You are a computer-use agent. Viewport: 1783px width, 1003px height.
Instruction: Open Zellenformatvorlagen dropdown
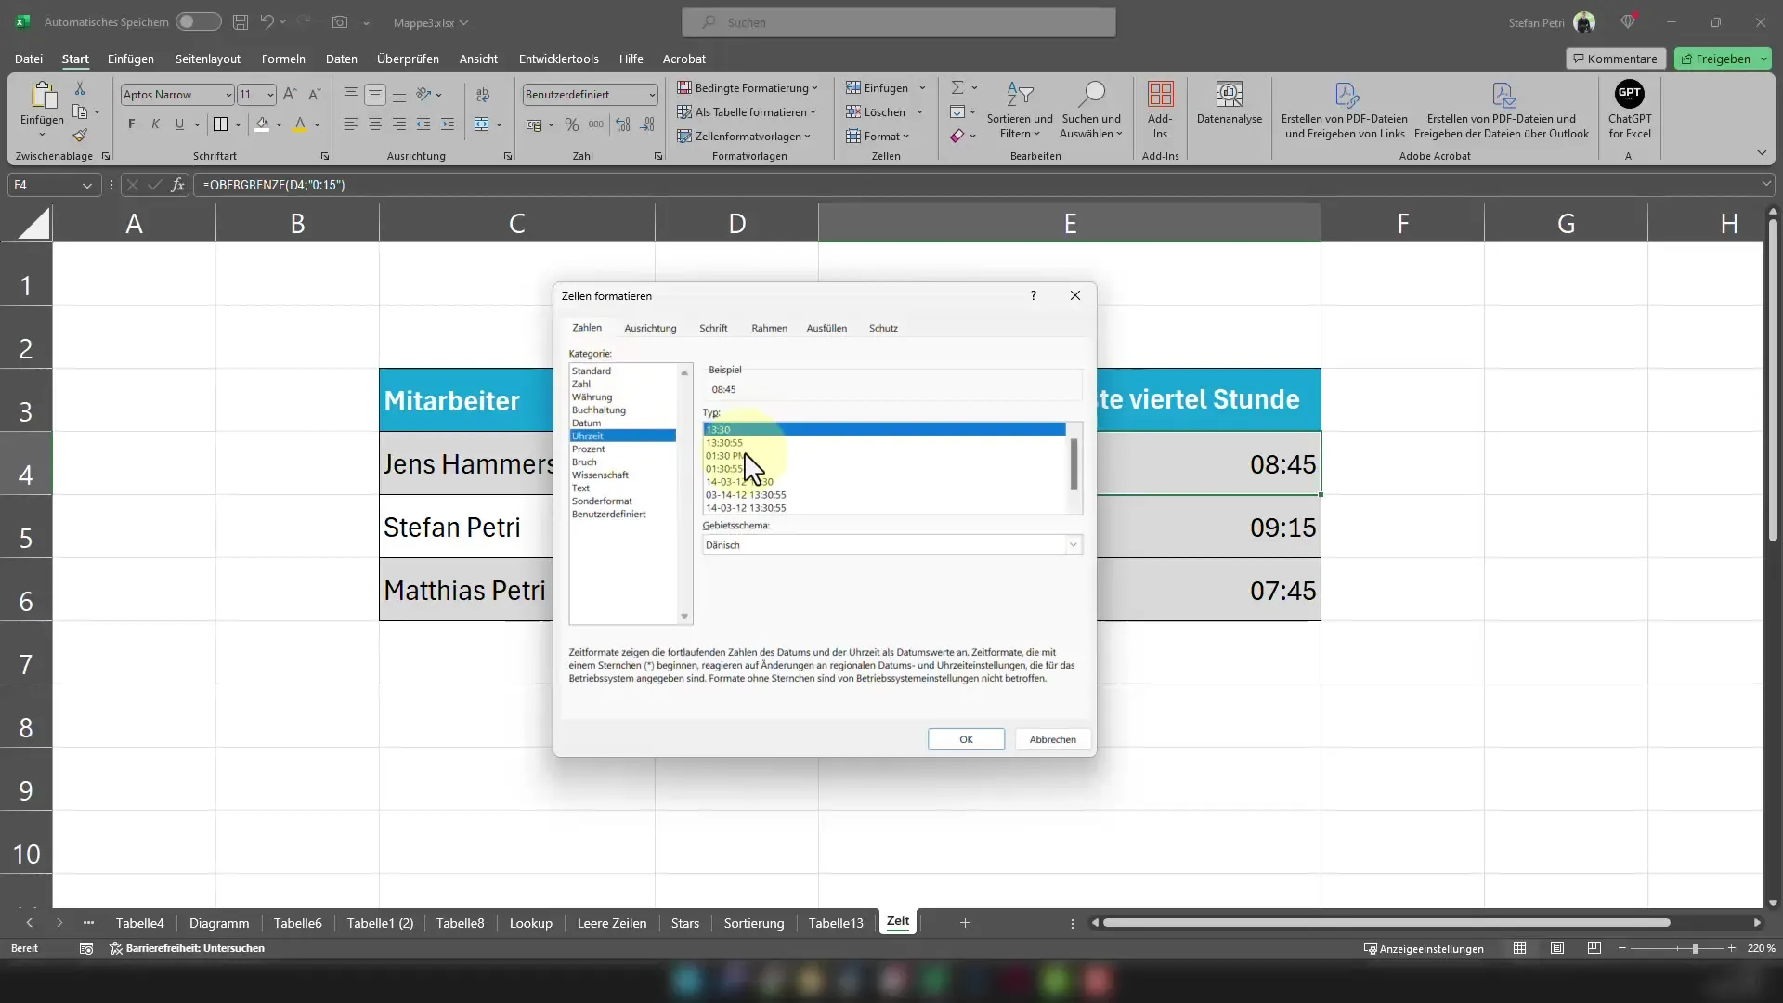744,137
